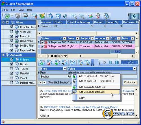This screenshot has width=141, height=125.
Task: Click the check mail icon with green arrow
Action: point(7,16)
